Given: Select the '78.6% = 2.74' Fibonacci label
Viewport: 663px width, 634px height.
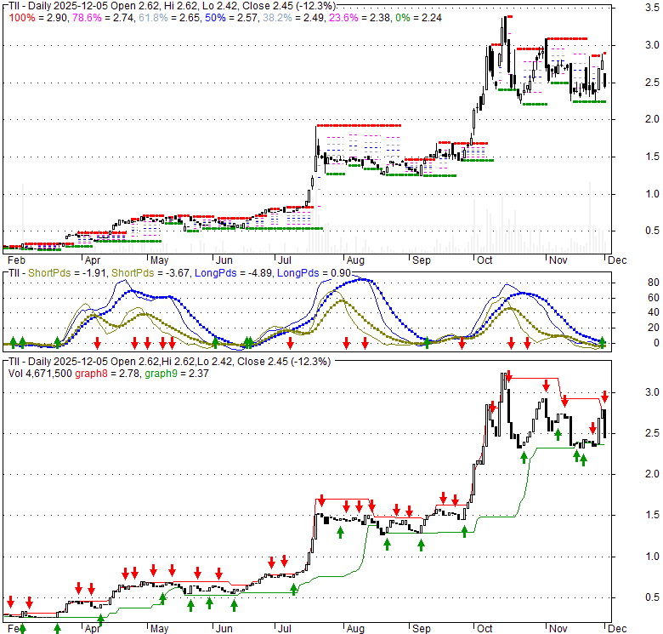Looking at the screenshot, I should 103,18.
